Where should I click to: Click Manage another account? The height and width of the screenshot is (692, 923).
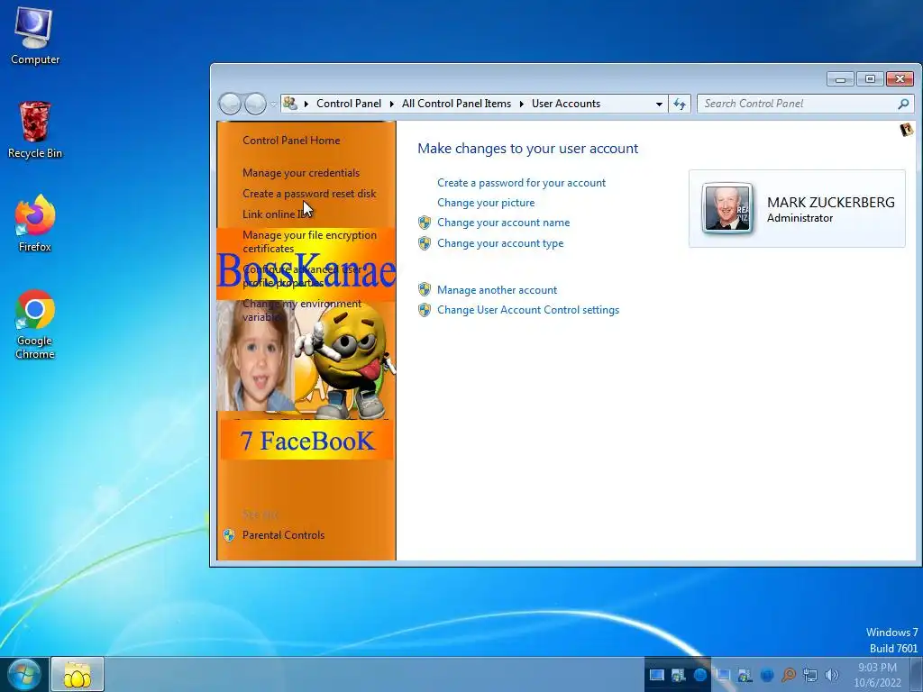point(497,289)
